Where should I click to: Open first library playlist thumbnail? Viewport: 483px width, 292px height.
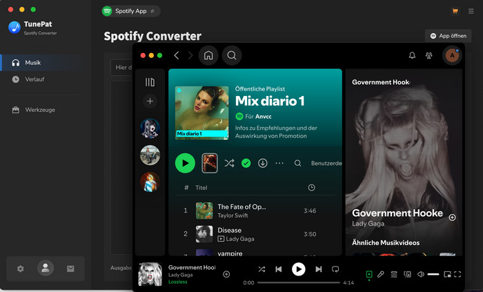pos(150,128)
